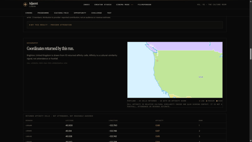This screenshot has height=142, width=252.
Task: Open the Adjacent Cinema home wordmark
Action: pyautogui.click(x=33, y=4)
